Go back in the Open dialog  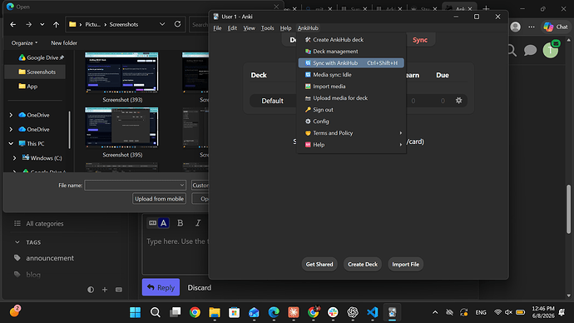click(13, 24)
